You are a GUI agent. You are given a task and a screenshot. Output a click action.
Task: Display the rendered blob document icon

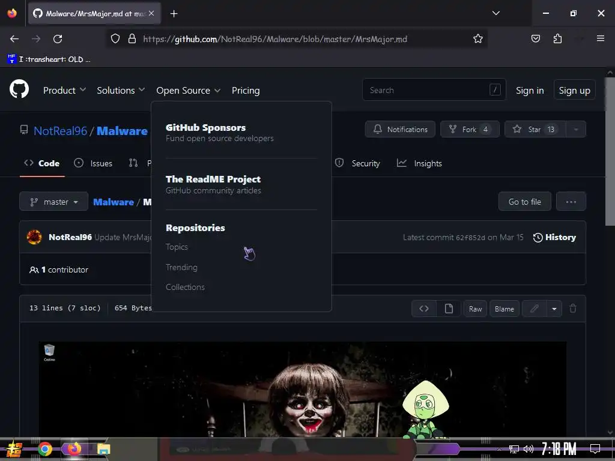click(449, 309)
